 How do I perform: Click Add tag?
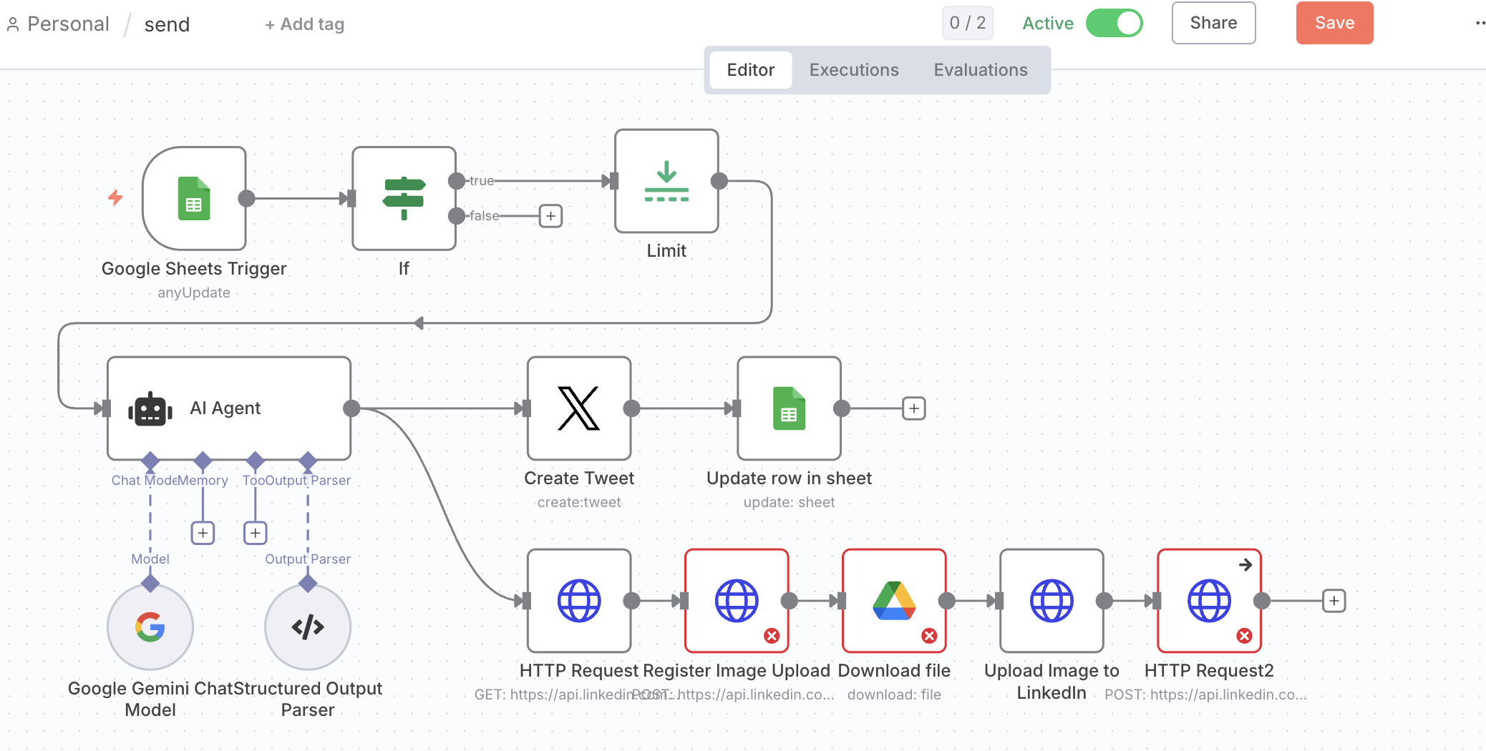click(x=305, y=24)
